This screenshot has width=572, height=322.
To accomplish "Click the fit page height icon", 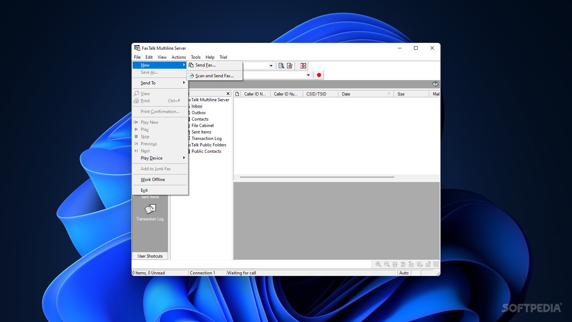I will click(x=403, y=264).
